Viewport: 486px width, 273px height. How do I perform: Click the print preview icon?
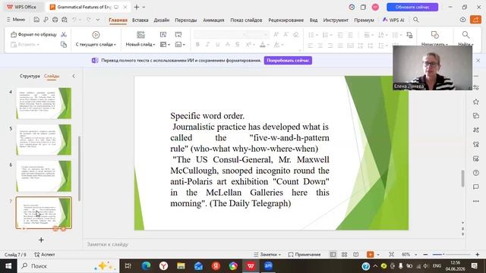(64, 20)
